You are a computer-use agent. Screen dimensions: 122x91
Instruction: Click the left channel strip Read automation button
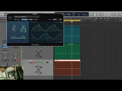(x=5, y=55)
